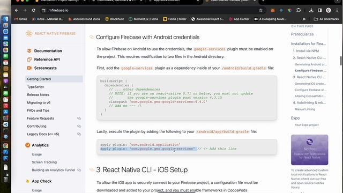Open Home | Slider bookmark
The image size is (343, 193).
pyautogui.click(x=175, y=19)
